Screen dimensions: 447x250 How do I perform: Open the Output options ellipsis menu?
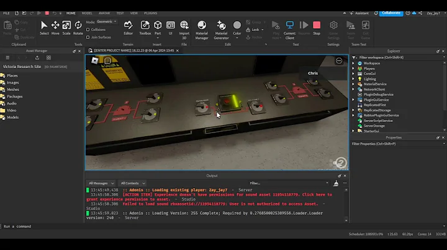pyautogui.click(x=345, y=183)
